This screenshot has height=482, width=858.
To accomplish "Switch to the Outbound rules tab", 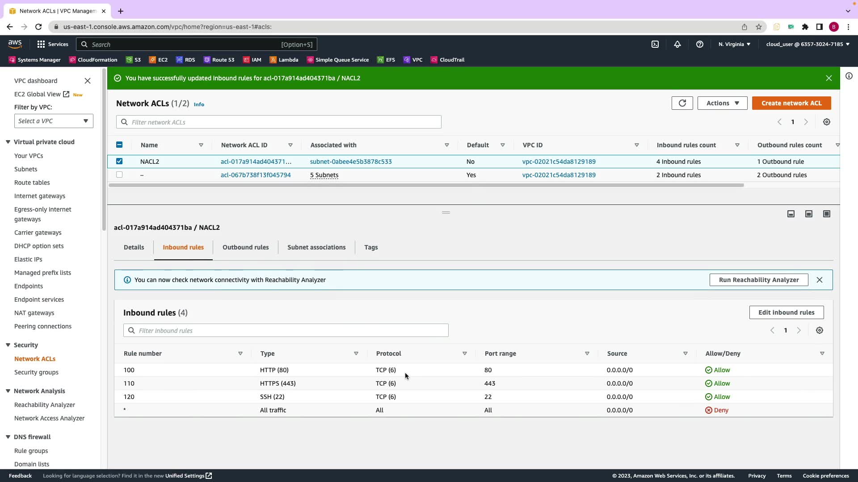I will pyautogui.click(x=245, y=247).
